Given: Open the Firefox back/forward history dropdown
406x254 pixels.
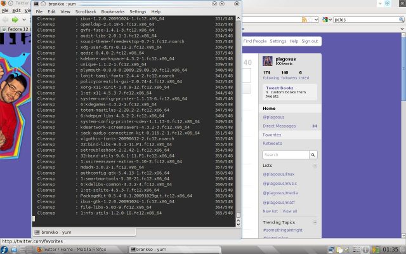Looking at the screenshot, I should [x=24, y=20].
